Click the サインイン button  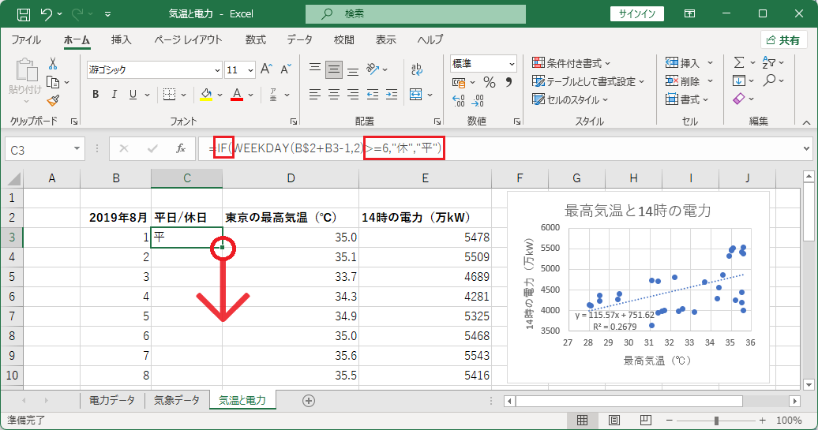pos(637,14)
